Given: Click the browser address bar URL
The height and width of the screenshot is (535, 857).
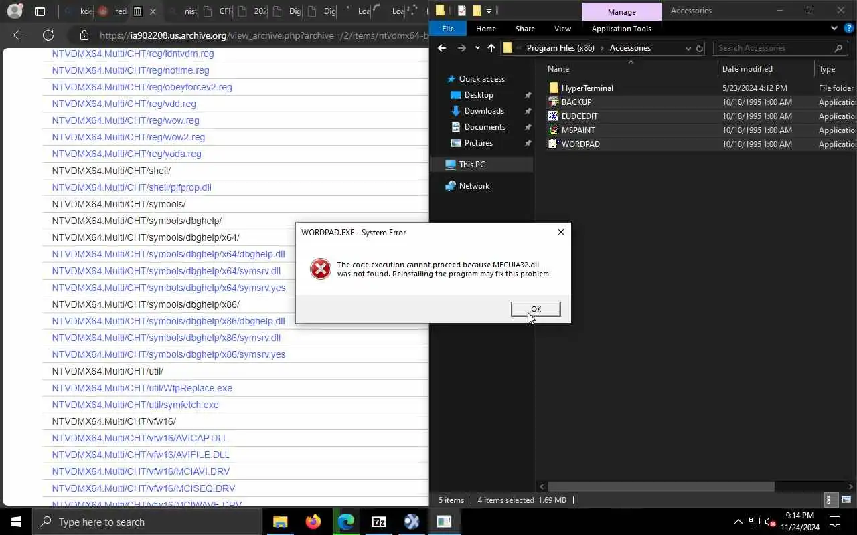Looking at the screenshot, I should point(263,35).
